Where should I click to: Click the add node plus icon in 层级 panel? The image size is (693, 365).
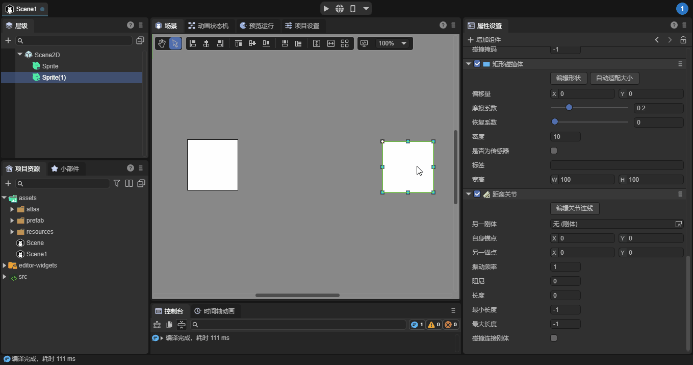coord(8,40)
